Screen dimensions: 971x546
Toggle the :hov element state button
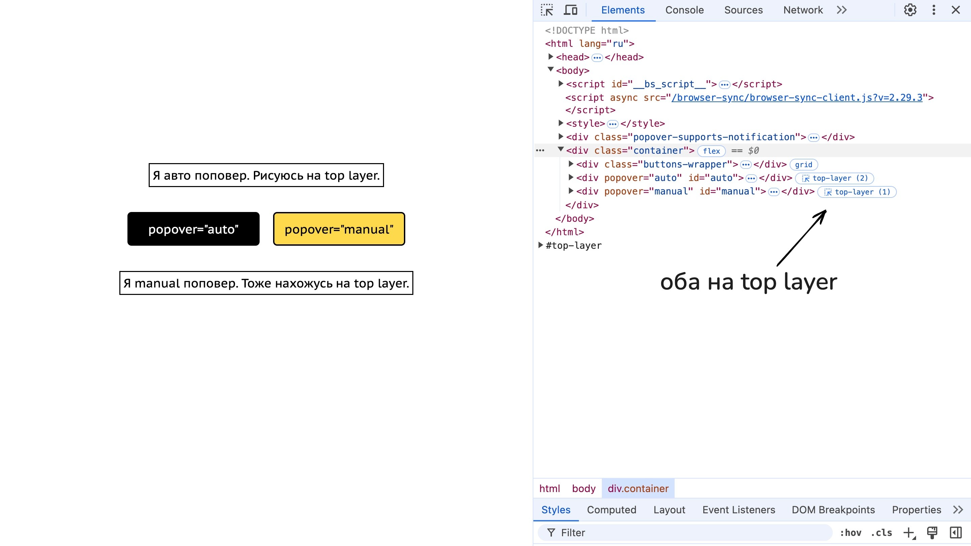click(850, 533)
